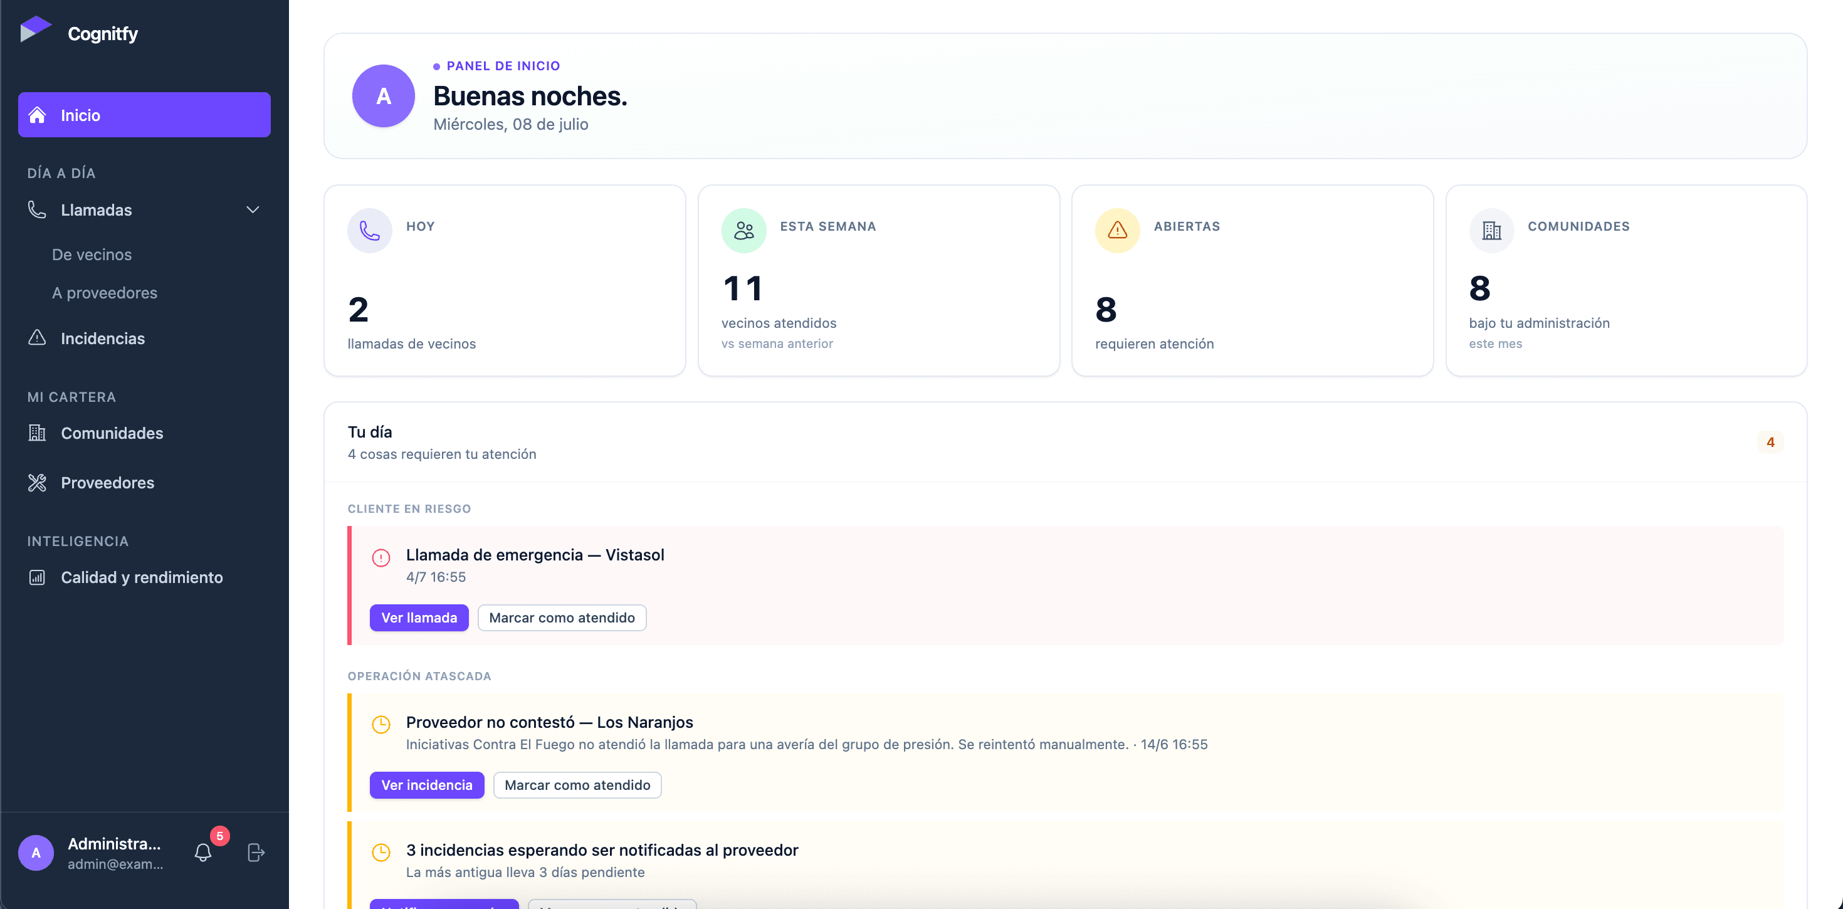This screenshot has height=909, width=1843.
Task: Click the orange 4 count badge in Tu día
Action: [x=1770, y=443]
